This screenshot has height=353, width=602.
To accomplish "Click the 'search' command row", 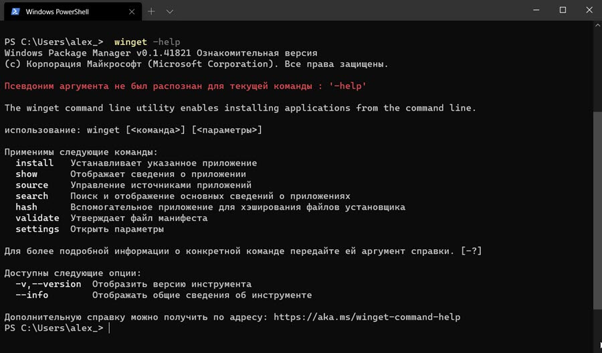I will 183,196.
